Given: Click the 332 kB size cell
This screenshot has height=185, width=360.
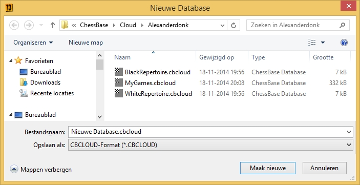Looking at the screenshot, I should pos(338,83).
